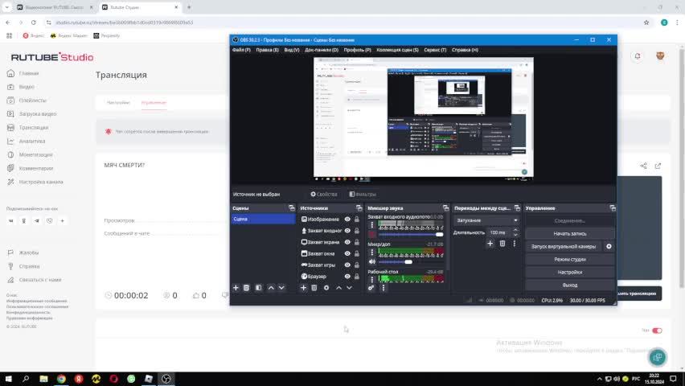Open stream in new window icon
685x386 pixels.
coord(658,166)
